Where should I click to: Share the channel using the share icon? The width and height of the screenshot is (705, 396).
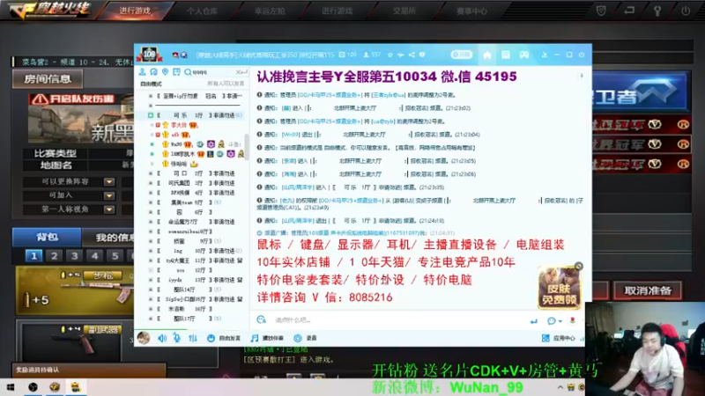pyautogui.click(x=412, y=55)
